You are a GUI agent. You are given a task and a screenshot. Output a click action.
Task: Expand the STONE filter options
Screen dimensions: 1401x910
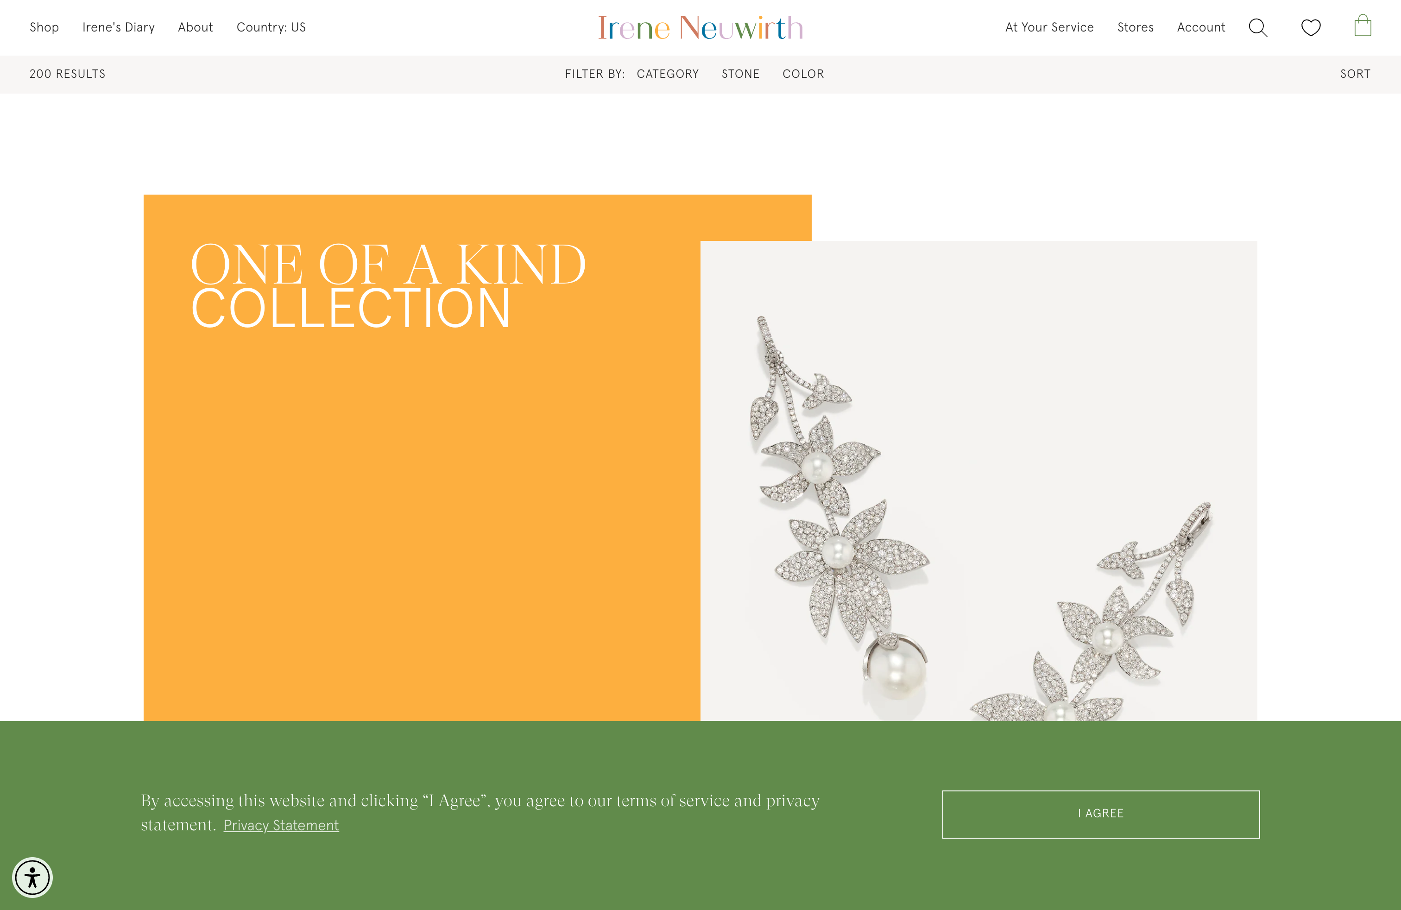click(x=740, y=74)
